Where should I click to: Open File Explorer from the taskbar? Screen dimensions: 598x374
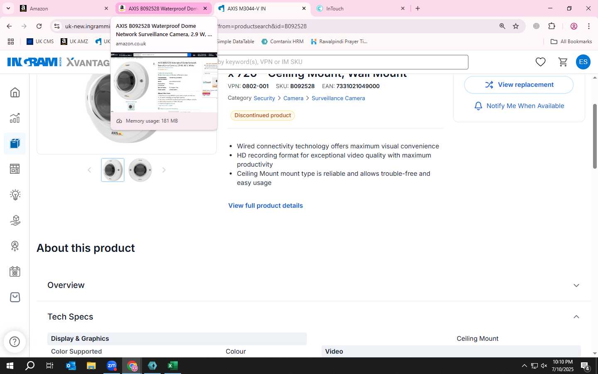[x=91, y=366]
